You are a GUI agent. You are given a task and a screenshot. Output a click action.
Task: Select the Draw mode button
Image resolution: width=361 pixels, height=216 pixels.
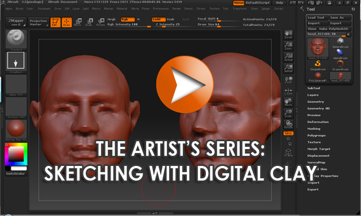[67, 22]
